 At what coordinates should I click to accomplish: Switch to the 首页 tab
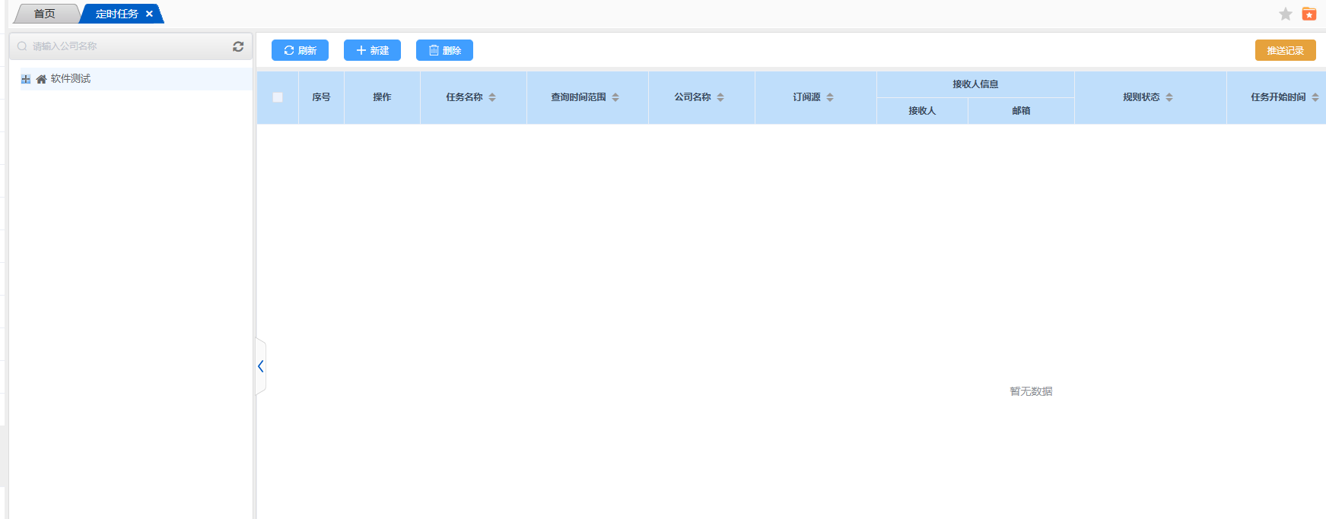tap(45, 14)
